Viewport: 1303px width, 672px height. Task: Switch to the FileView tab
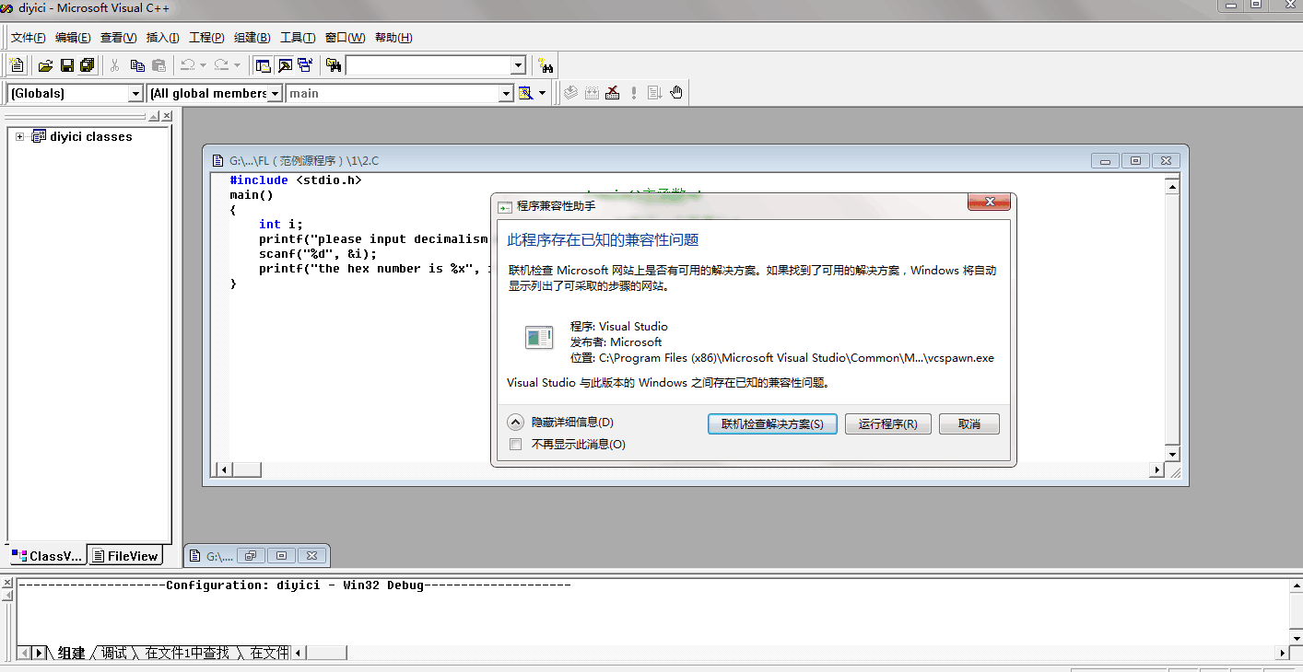coord(125,555)
